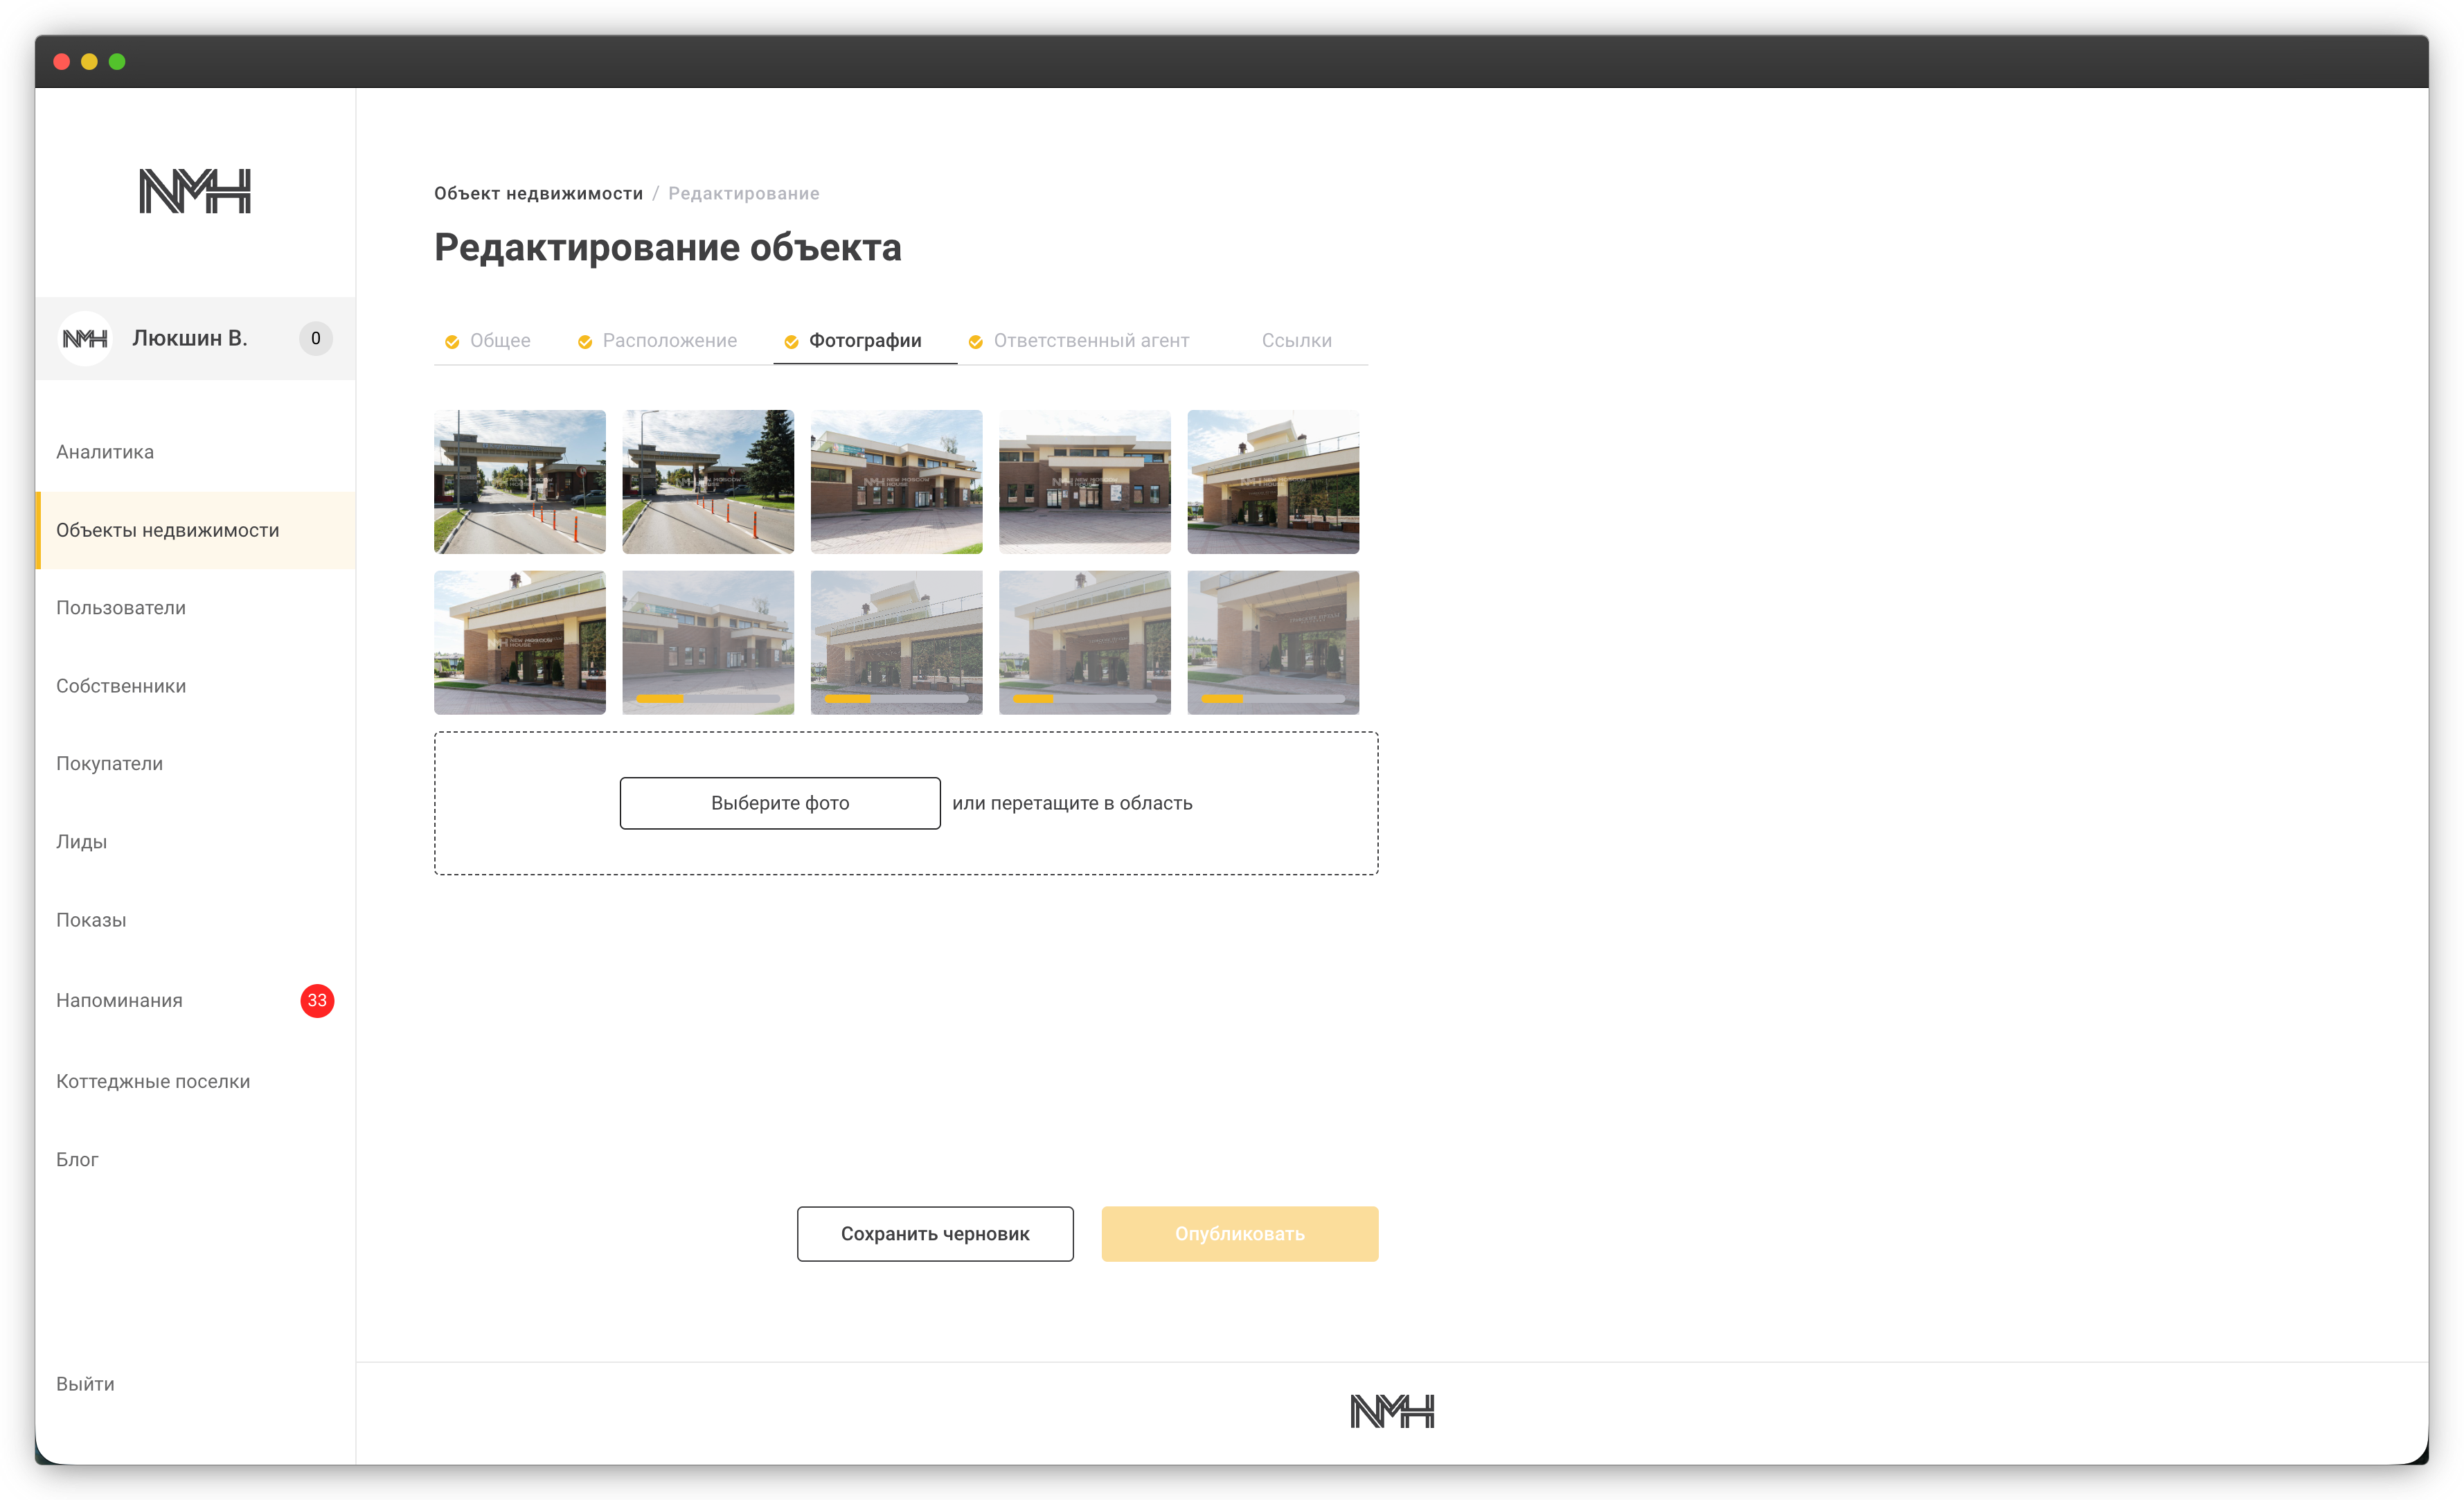Screen dimensions: 2464x1500
Task: Click the NMH logo in sidebar
Action: pos(195,191)
